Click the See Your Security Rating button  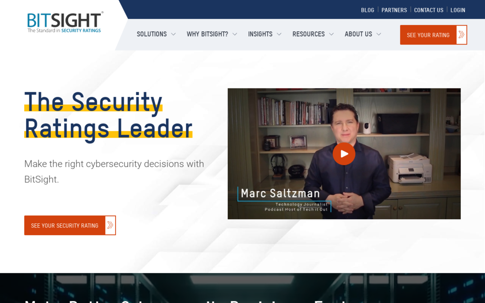70,225
